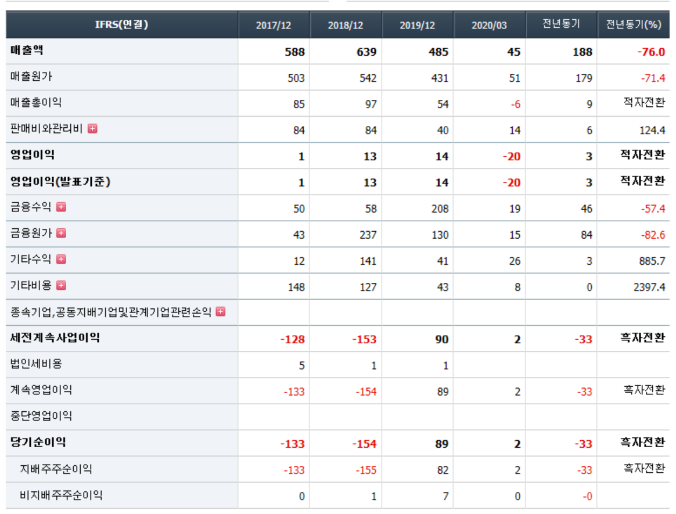Image resolution: width=676 pixels, height=514 pixels.
Task: Select the 당기순이익 row label
Action: (x=38, y=442)
